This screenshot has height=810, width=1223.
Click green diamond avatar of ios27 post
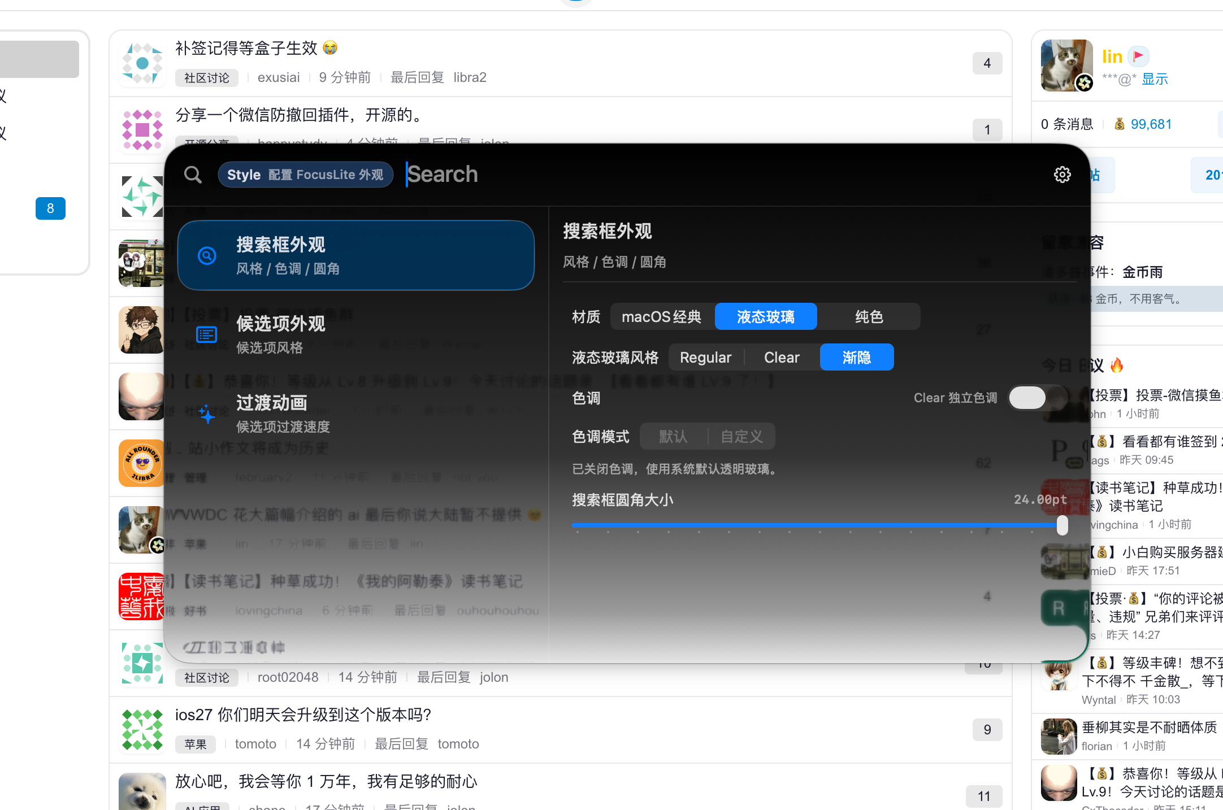click(142, 730)
